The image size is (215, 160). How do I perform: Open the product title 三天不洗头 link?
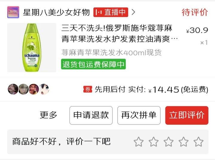(x=119, y=33)
